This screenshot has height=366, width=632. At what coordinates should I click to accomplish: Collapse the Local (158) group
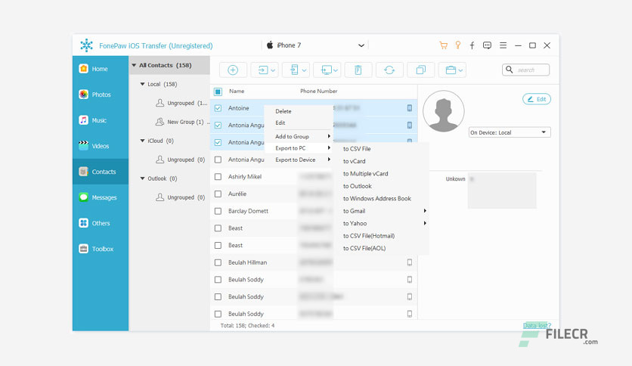pos(142,84)
